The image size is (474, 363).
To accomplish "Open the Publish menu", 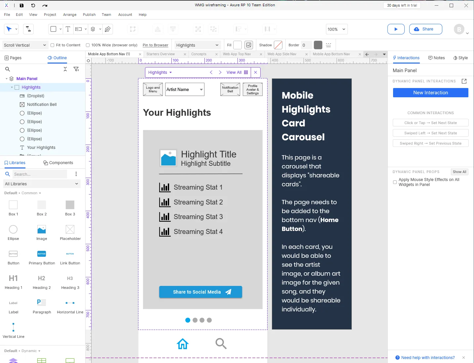I will [89, 15].
